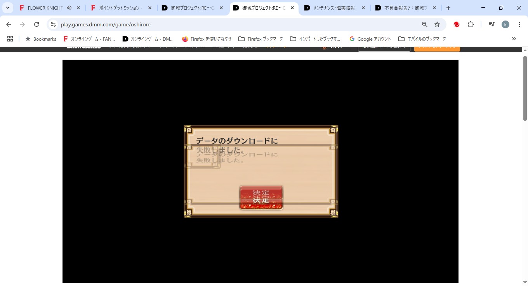Close the ポイントゲットミッション tab
Viewport: 528px width, 286px height.
click(150, 8)
